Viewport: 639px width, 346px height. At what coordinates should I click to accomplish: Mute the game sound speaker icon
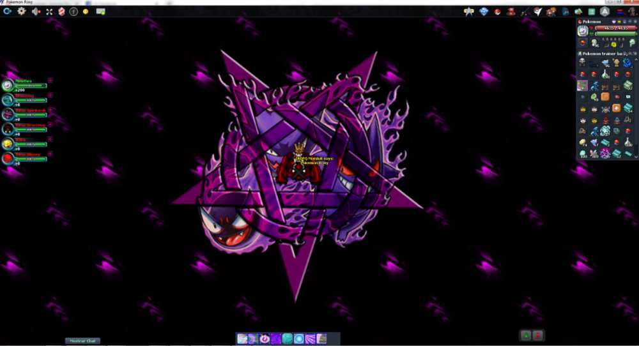click(35, 11)
